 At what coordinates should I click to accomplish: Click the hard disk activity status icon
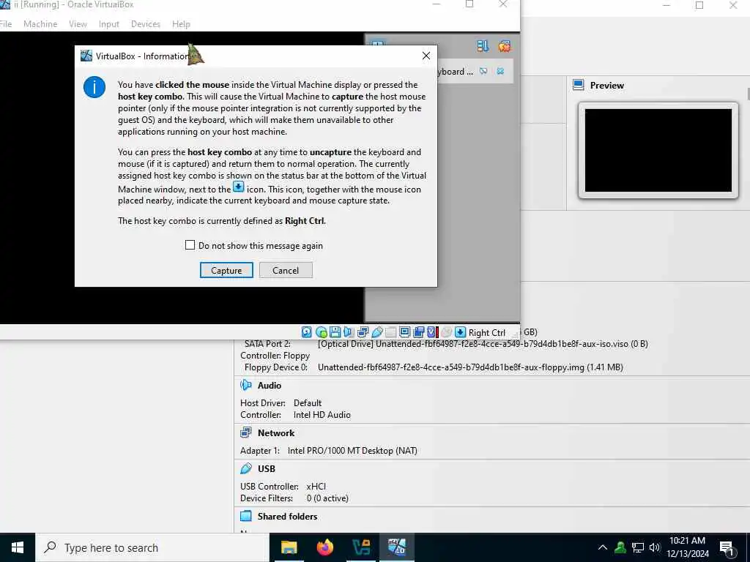(307, 332)
